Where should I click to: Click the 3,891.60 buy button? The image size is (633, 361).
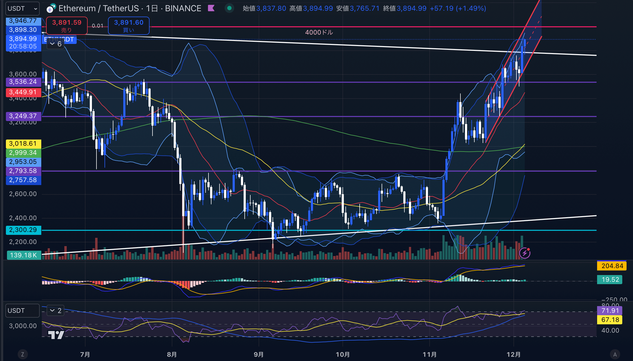129,26
